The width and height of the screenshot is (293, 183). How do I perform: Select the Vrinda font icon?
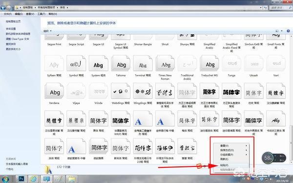click(x=99, y=91)
